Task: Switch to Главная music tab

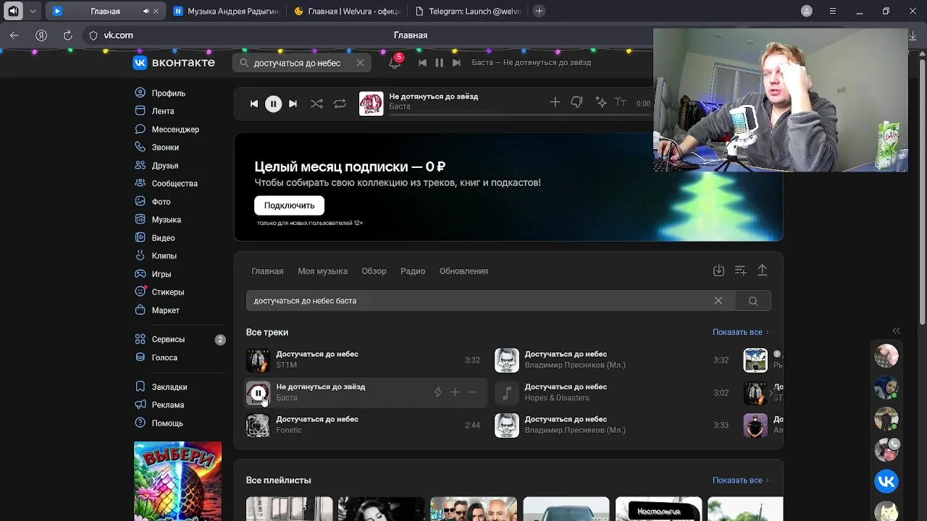Action: [267, 271]
